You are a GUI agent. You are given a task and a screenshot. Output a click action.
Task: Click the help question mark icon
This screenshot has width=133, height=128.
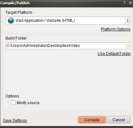(124, 3)
